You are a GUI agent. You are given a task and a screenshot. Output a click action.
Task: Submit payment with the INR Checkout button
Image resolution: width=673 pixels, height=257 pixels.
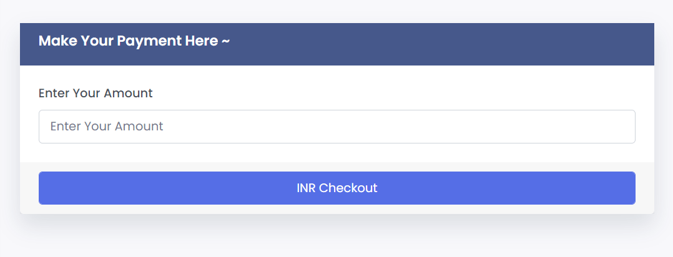pyautogui.click(x=337, y=188)
